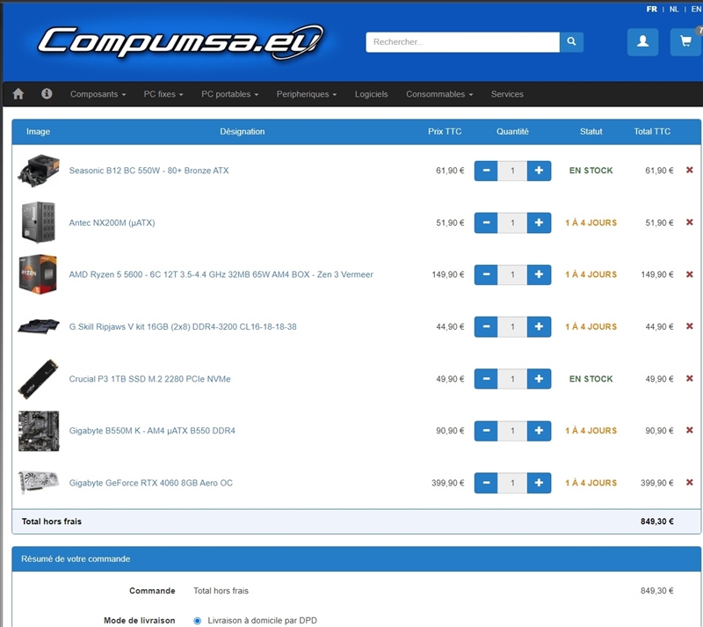
Task: Decrease quantity of GeForce RTX 4060
Action: click(x=486, y=483)
